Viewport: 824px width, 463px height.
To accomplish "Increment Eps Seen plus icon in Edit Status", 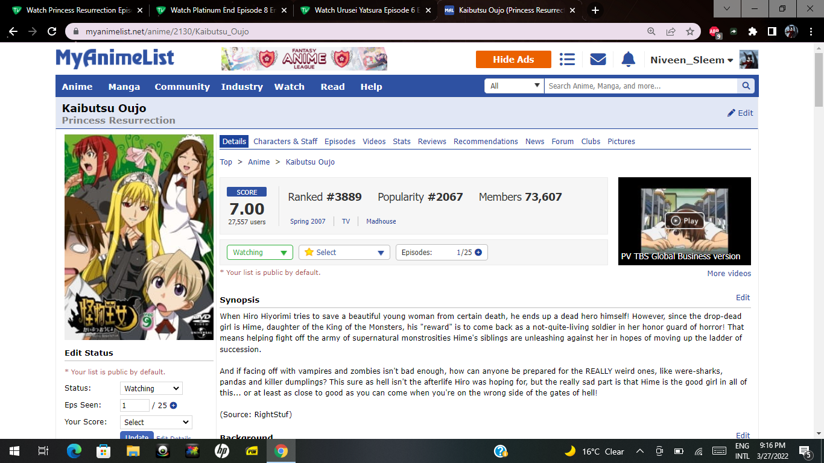I will [173, 406].
